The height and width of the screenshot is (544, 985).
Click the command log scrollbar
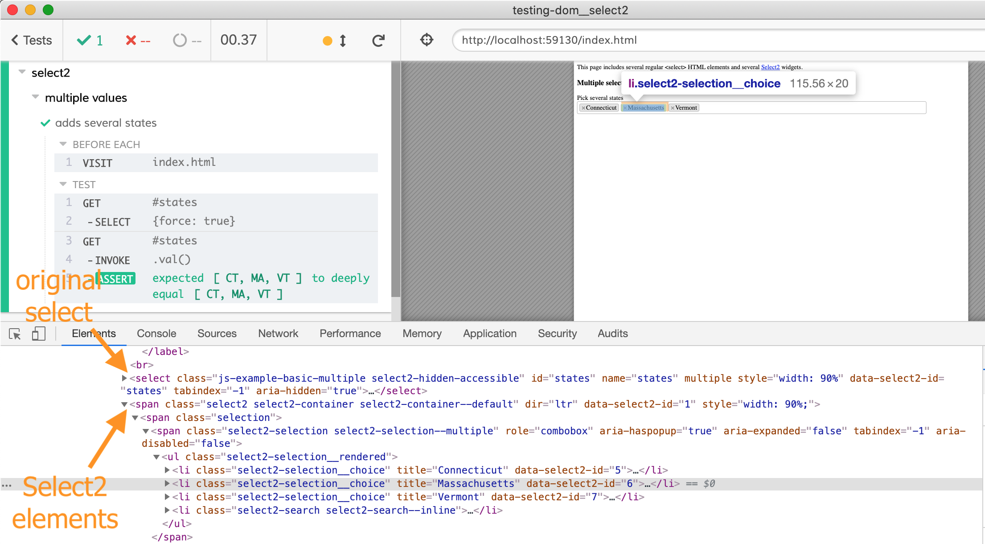click(x=395, y=178)
